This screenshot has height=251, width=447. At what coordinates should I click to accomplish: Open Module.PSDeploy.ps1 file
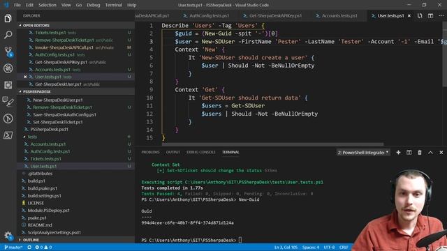click(76, 211)
